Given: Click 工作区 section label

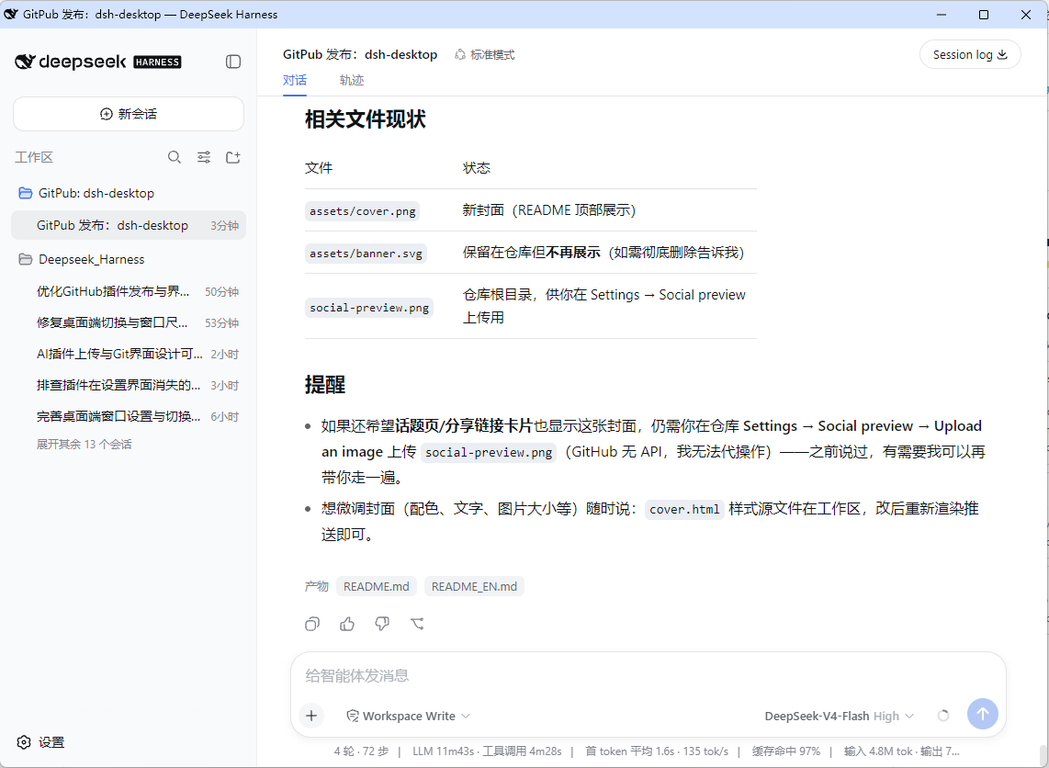Looking at the screenshot, I should 34,158.
